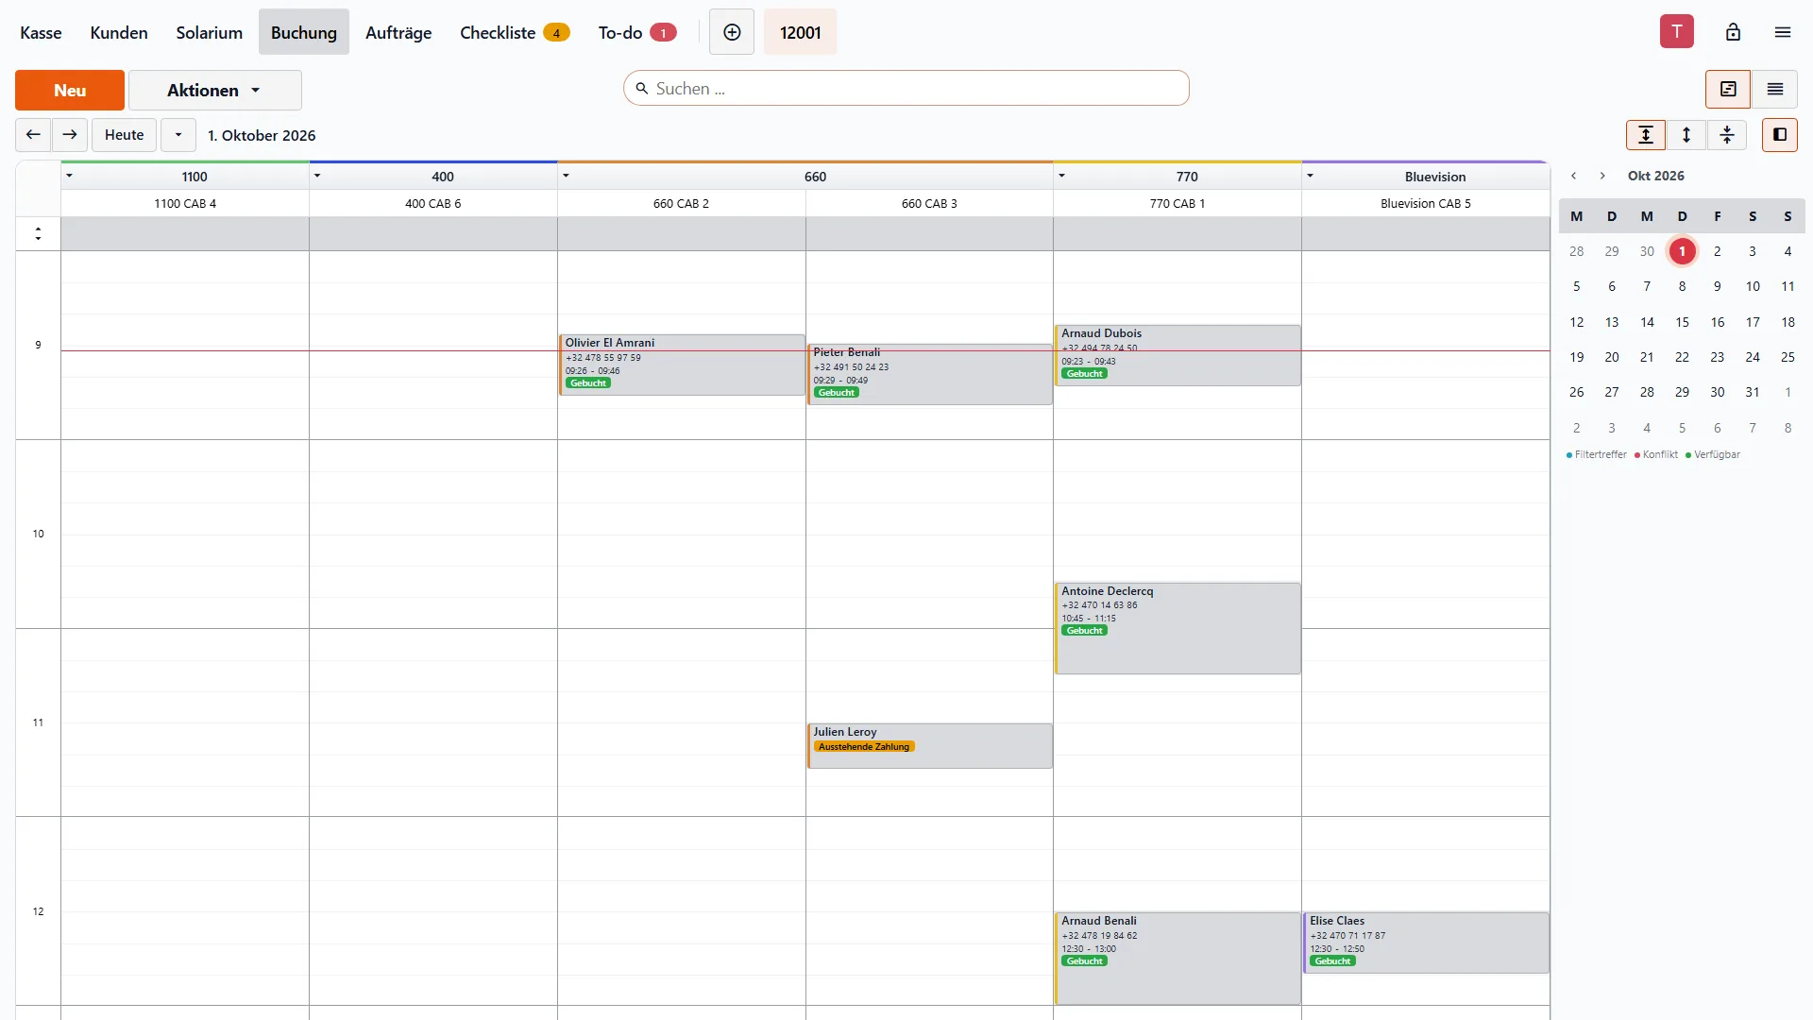Focus the Suchen search field
The image size is (1813, 1020).
pyautogui.click(x=906, y=88)
